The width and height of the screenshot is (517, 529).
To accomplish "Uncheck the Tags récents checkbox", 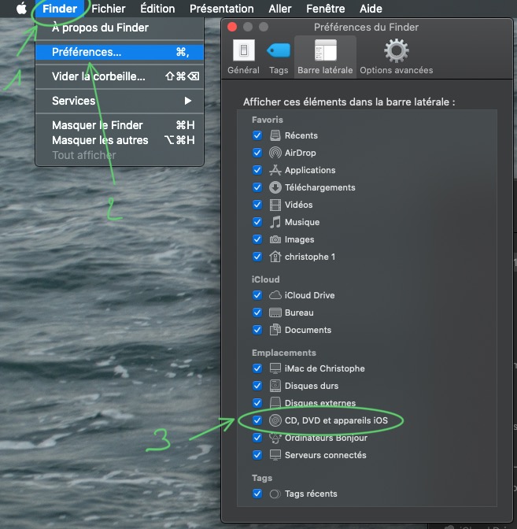I will coord(257,494).
